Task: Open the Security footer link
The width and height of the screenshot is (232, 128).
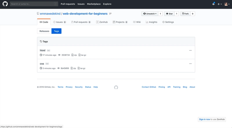Action: tap(79, 87)
